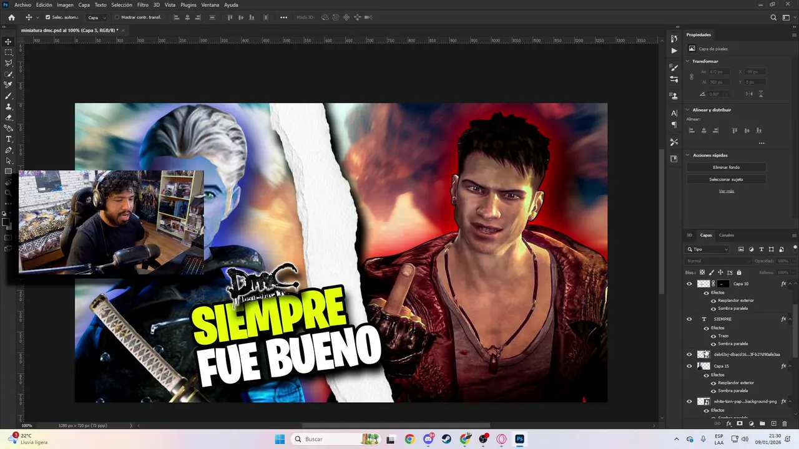Open Chrome from the taskbar
The image size is (799, 449).
pyautogui.click(x=409, y=439)
